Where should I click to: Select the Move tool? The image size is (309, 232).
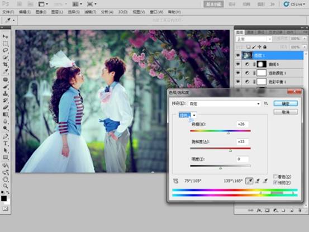6,36
